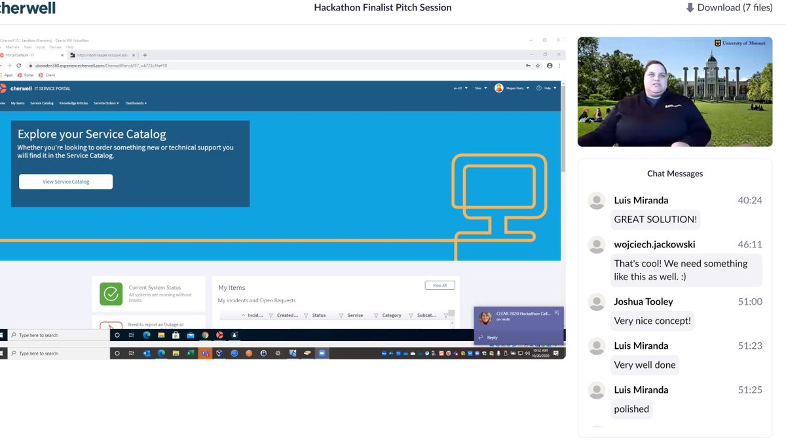The width and height of the screenshot is (786, 440).
Task: Open the Chrome three-dot menu
Action: pos(559,66)
